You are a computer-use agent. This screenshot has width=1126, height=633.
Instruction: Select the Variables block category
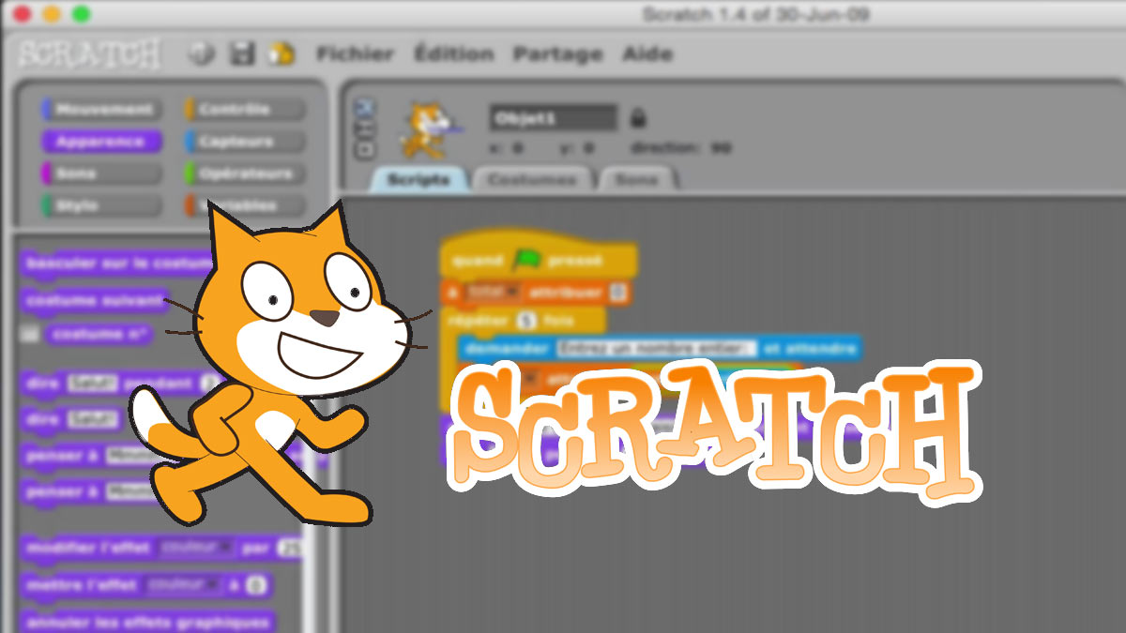click(245, 205)
